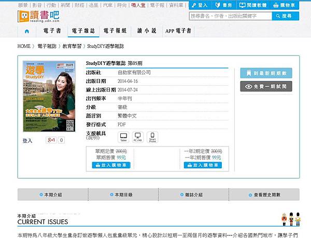311x238 pixels.
Task: Click 追星 link in top navigation
Action: point(94,5)
